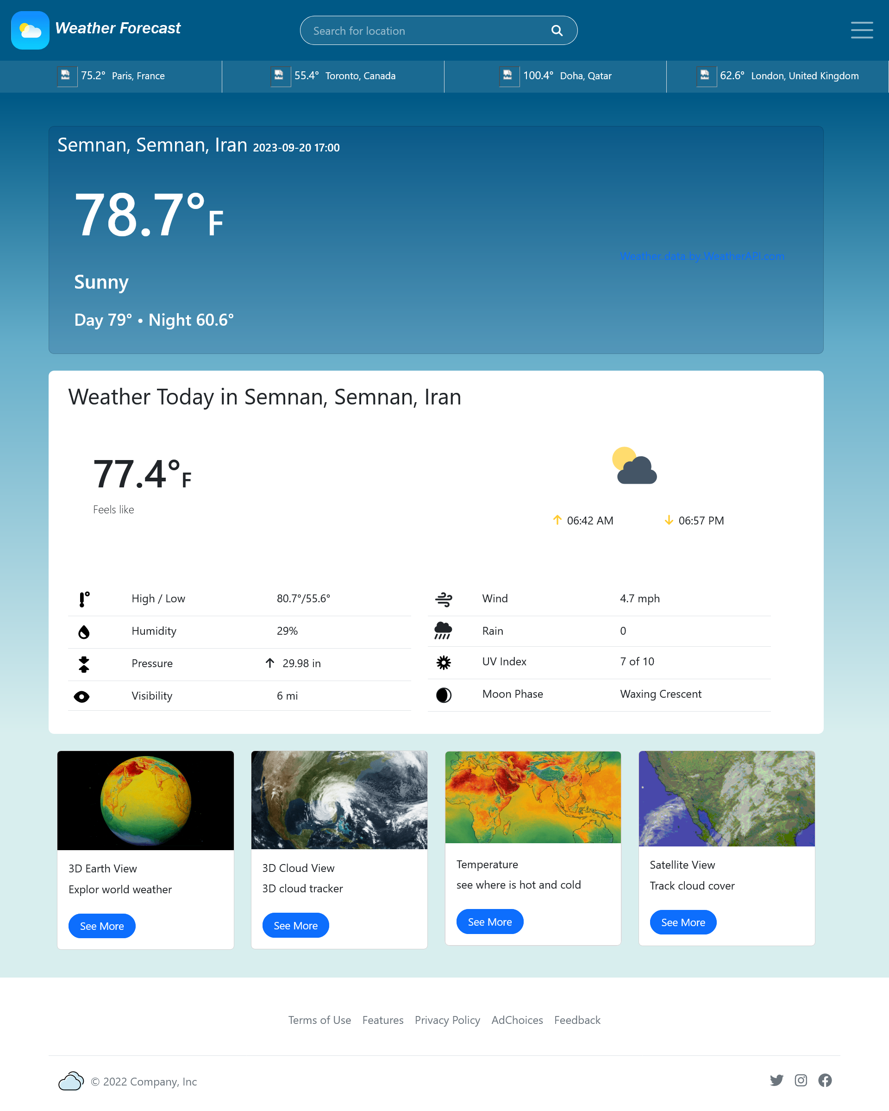
Task: Open the hamburger navigation menu
Action: click(861, 31)
